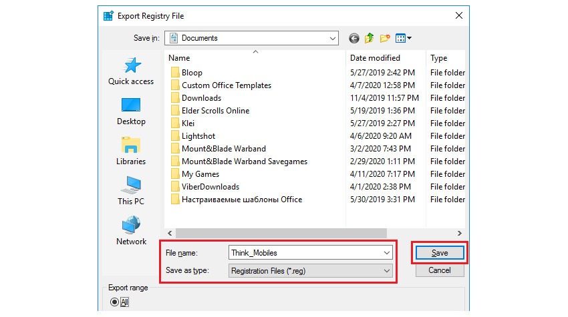Open Libraries in the places bar
This screenshot has height=317, width=568.
[x=131, y=151]
